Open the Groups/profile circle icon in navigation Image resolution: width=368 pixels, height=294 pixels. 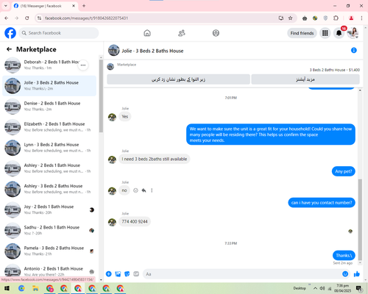click(x=216, y=33)
